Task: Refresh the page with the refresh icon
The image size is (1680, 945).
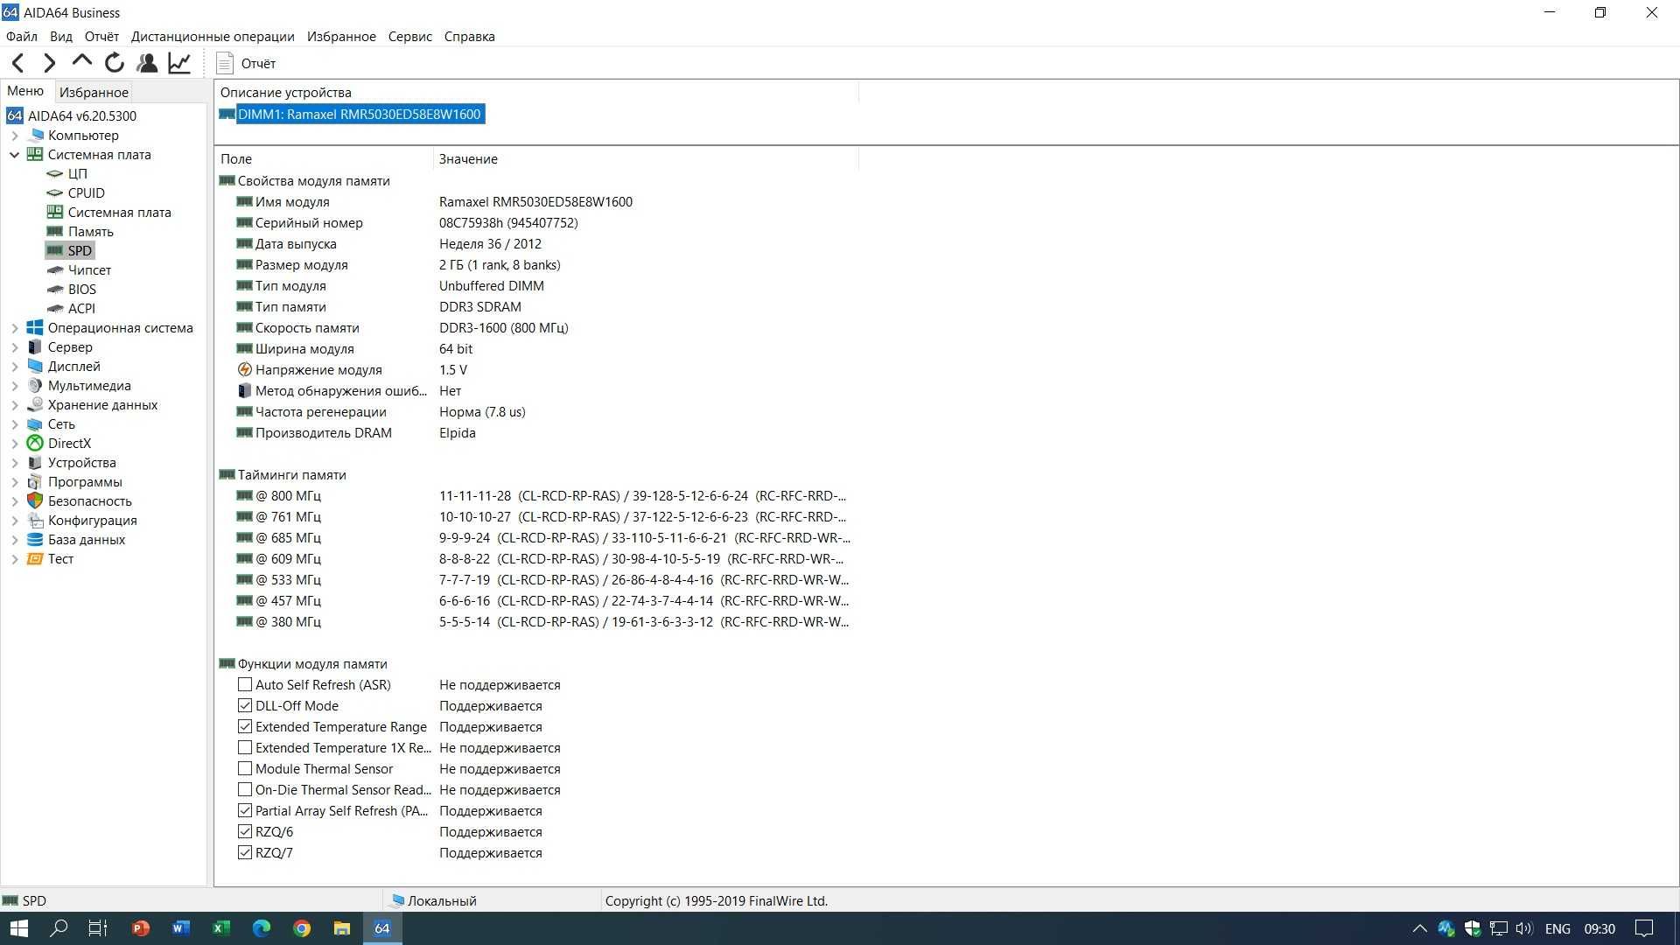Action: click(115, 63)
